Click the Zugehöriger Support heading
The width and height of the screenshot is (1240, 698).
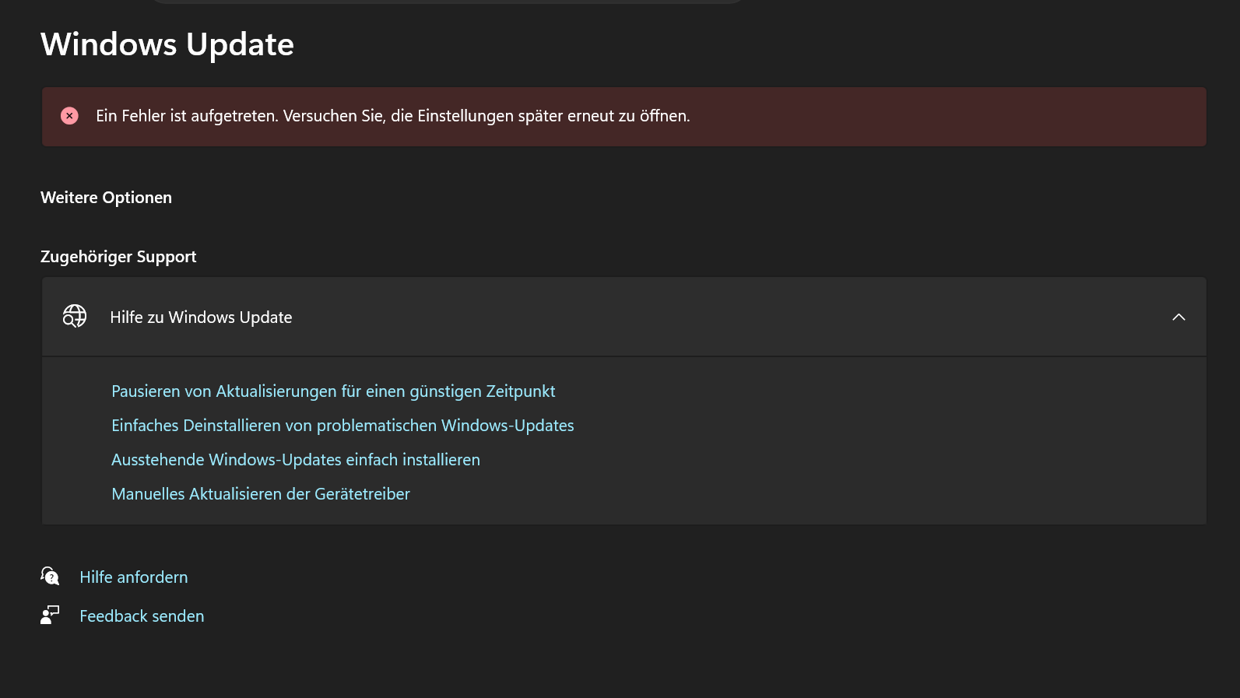point(118,257)
